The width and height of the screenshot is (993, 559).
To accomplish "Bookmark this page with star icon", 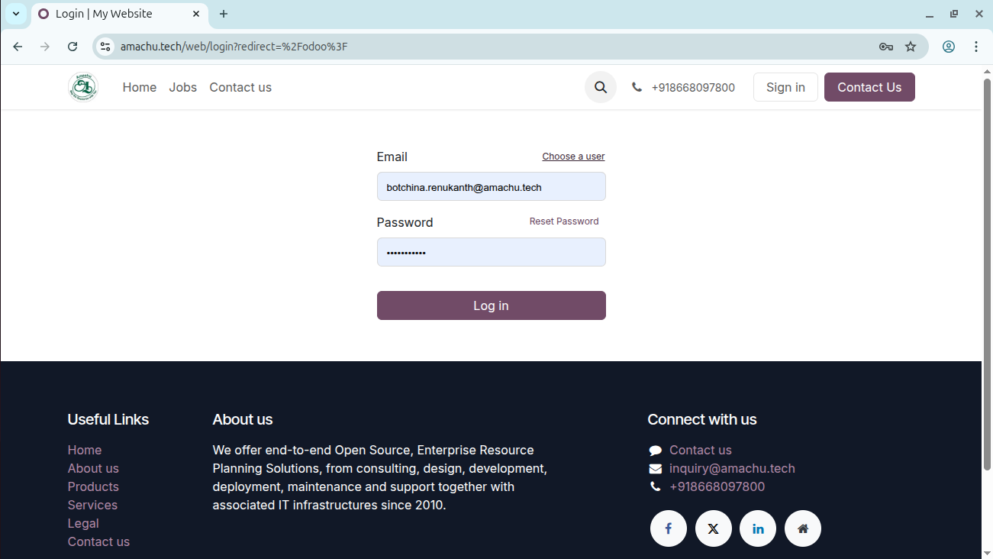I will click(911, 47).
